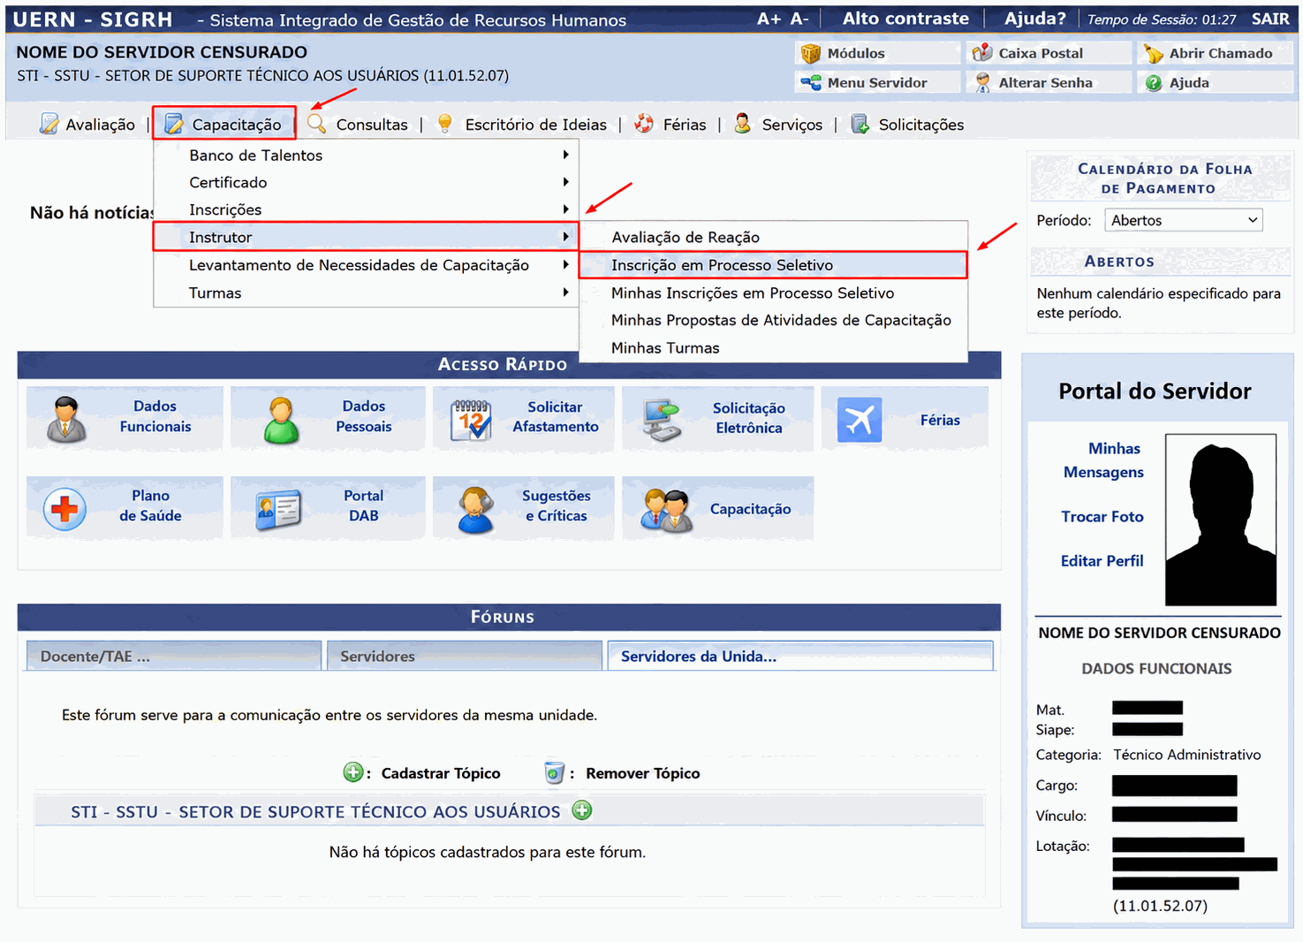Viewport: 1303px width, 942px height.
Task: Click green plus beside STI - SSTU forum
Action: point(582,810)
